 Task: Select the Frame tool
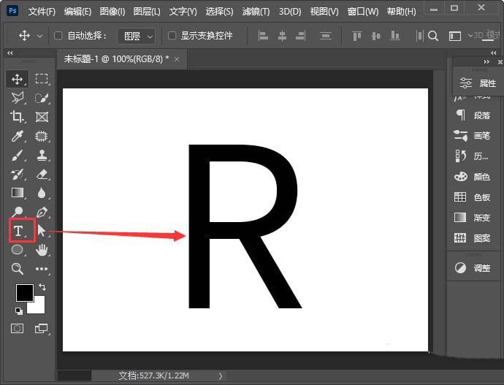click(42, 117)
